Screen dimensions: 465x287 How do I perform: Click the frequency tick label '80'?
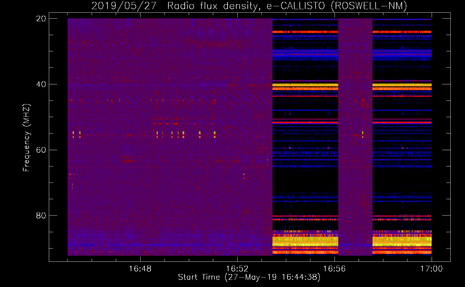[x=41, y=216]
